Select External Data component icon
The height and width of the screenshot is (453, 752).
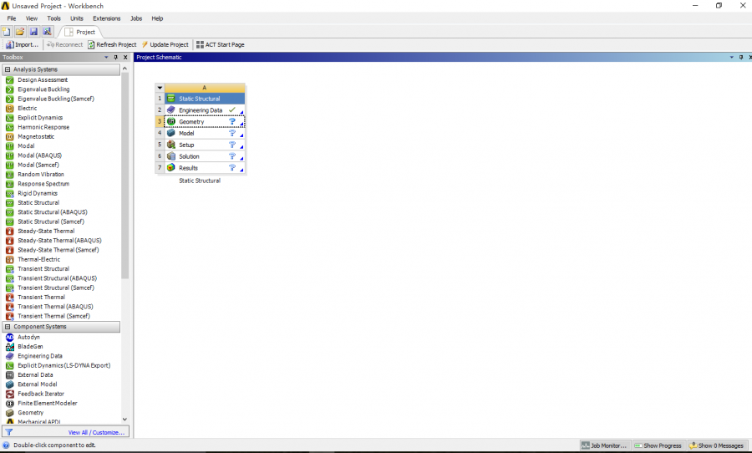[9, 374]
